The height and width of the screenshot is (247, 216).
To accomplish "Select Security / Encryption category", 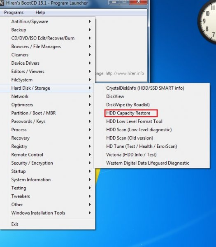I will pos(47,163).
